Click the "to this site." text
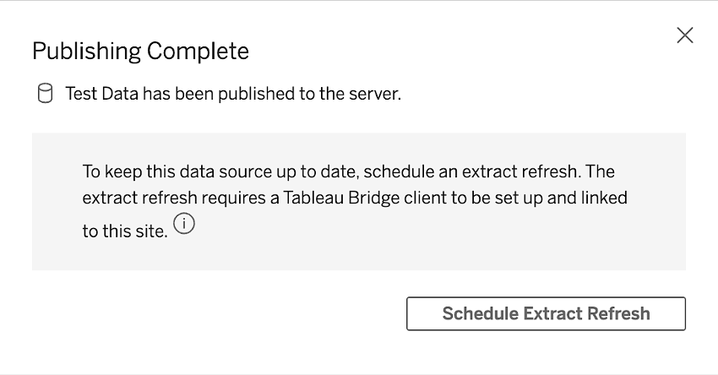 tap(125, 231)
